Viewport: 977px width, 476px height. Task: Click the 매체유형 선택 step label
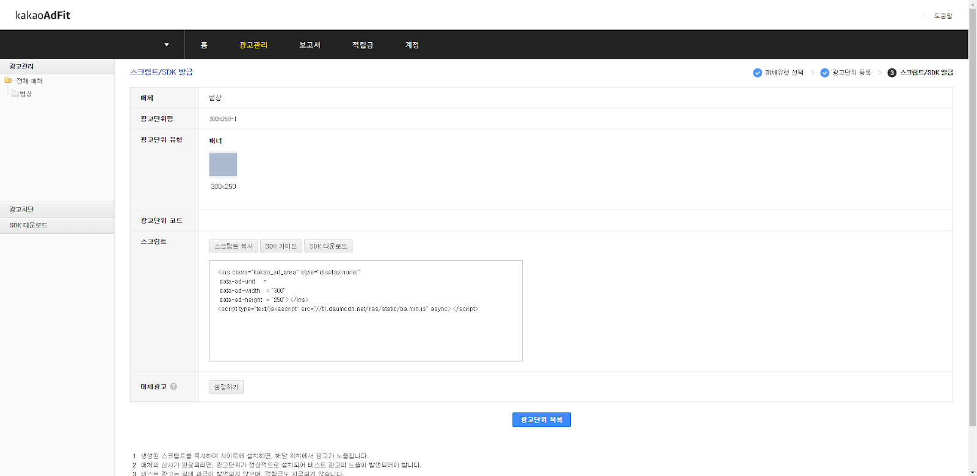point(785,73)
